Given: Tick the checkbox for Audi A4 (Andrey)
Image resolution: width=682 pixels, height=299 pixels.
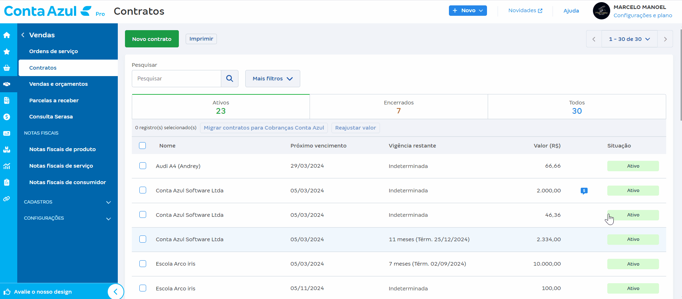Looking at the screenshot, I should tap(143, 166).
